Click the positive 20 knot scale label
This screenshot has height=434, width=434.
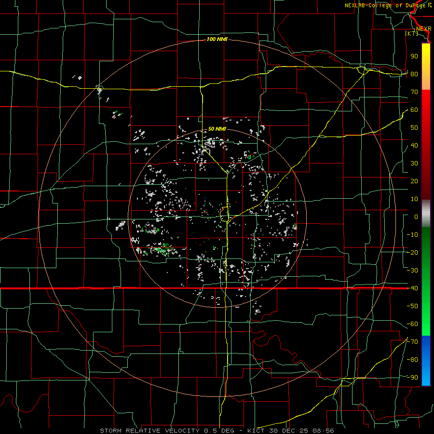(x=414, y=181)
